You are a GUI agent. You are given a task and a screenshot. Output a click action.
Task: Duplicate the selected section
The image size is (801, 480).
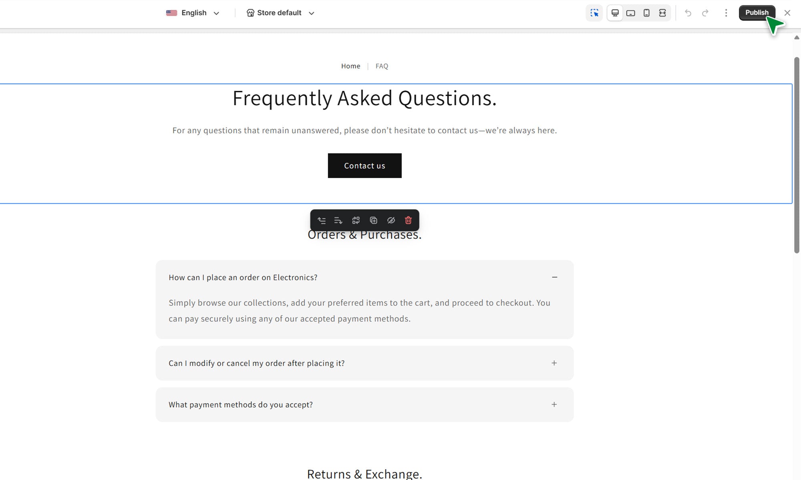(x=373, y=220)
